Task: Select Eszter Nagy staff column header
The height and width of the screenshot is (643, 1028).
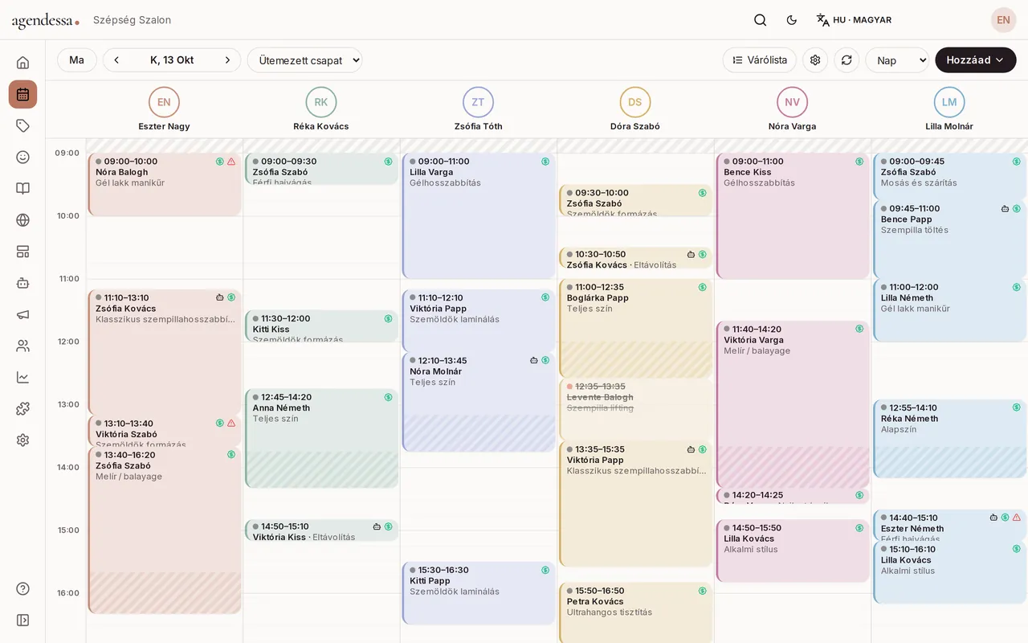Action: point(164,109)
